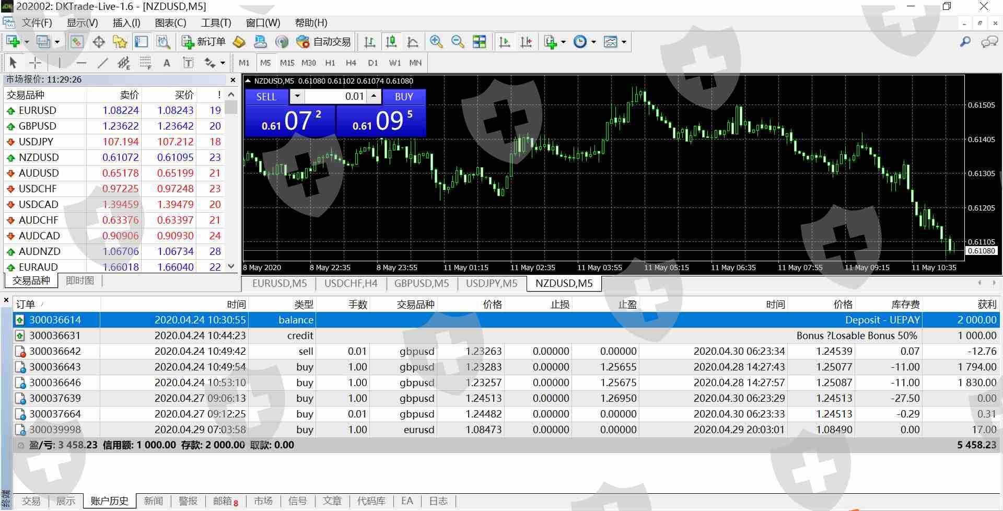Zoom in on the chart

436,42
